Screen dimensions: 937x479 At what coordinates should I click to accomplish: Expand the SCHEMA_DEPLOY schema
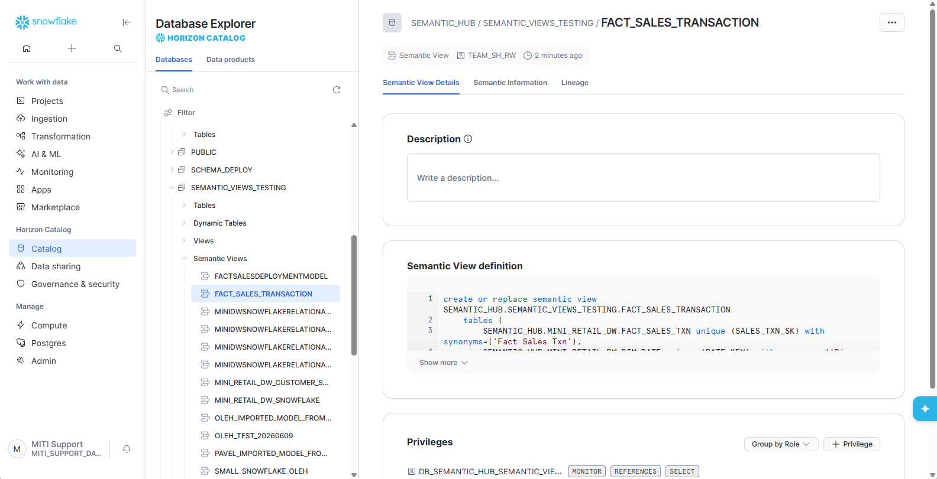click(x=172, y=170)
